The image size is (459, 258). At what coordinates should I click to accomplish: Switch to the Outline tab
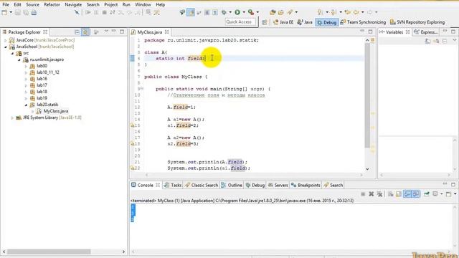point(232,185)
